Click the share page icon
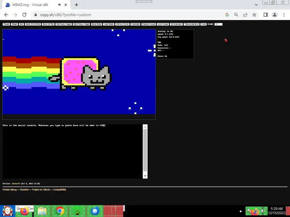The width and height of the screenshot is (290, 217). [x=245, y=15]
